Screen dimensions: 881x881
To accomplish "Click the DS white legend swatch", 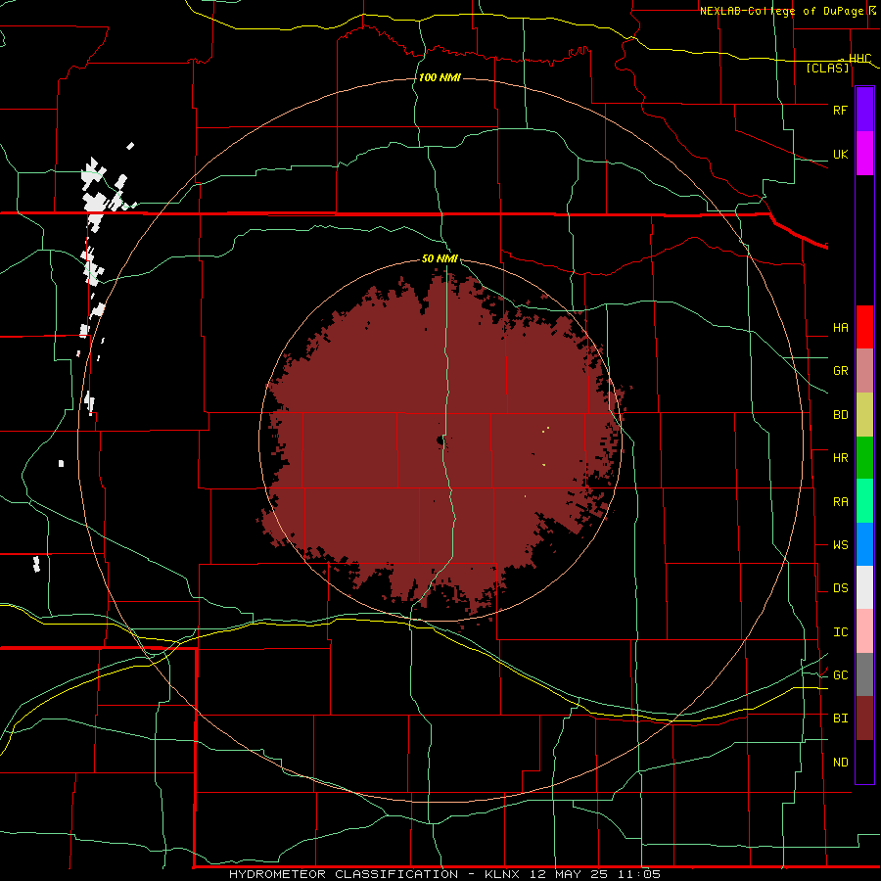I will 864,587.
